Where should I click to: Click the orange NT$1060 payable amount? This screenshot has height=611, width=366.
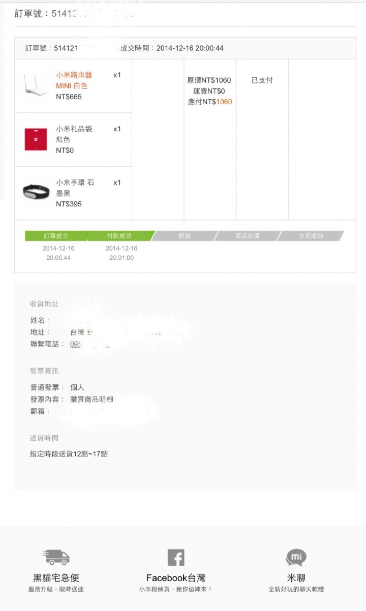pyautogui.click(x=224, y=102)
